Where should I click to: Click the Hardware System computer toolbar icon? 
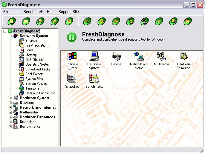[102, 21]
